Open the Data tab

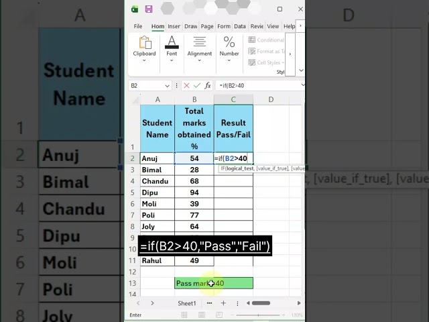pyautogui.click(x=240, y=26)
